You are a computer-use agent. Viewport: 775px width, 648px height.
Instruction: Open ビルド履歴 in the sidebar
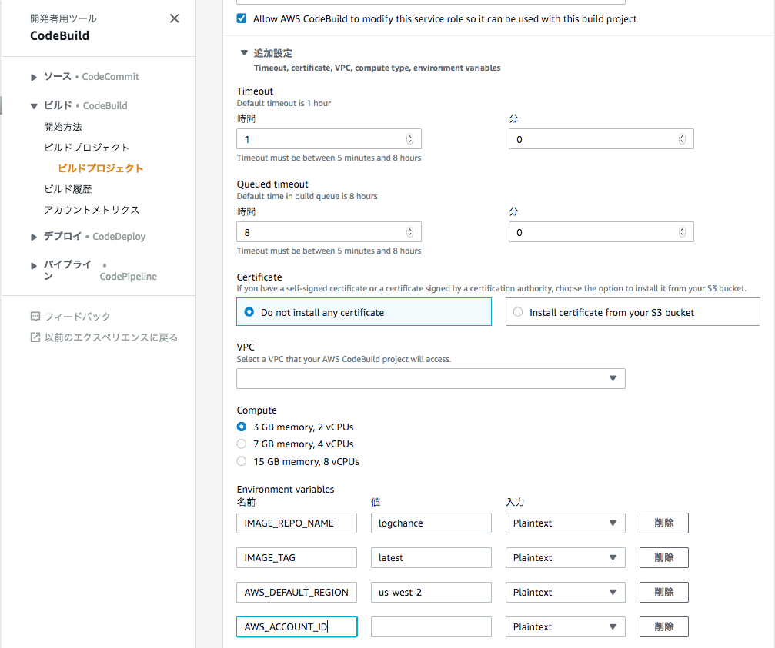[68, 189]
